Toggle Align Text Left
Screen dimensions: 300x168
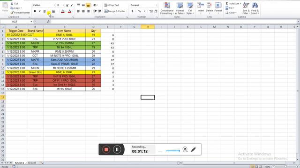(x=79, y=11)
